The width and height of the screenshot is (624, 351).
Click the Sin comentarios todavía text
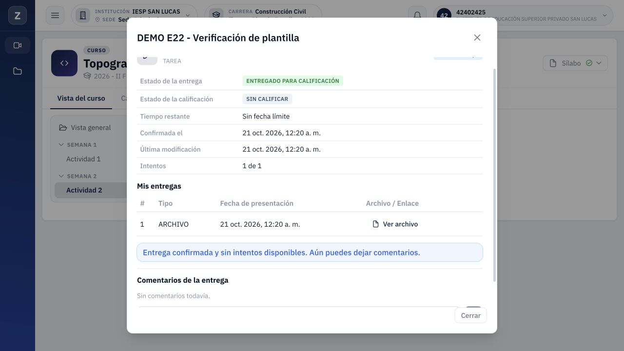point(174,296)
